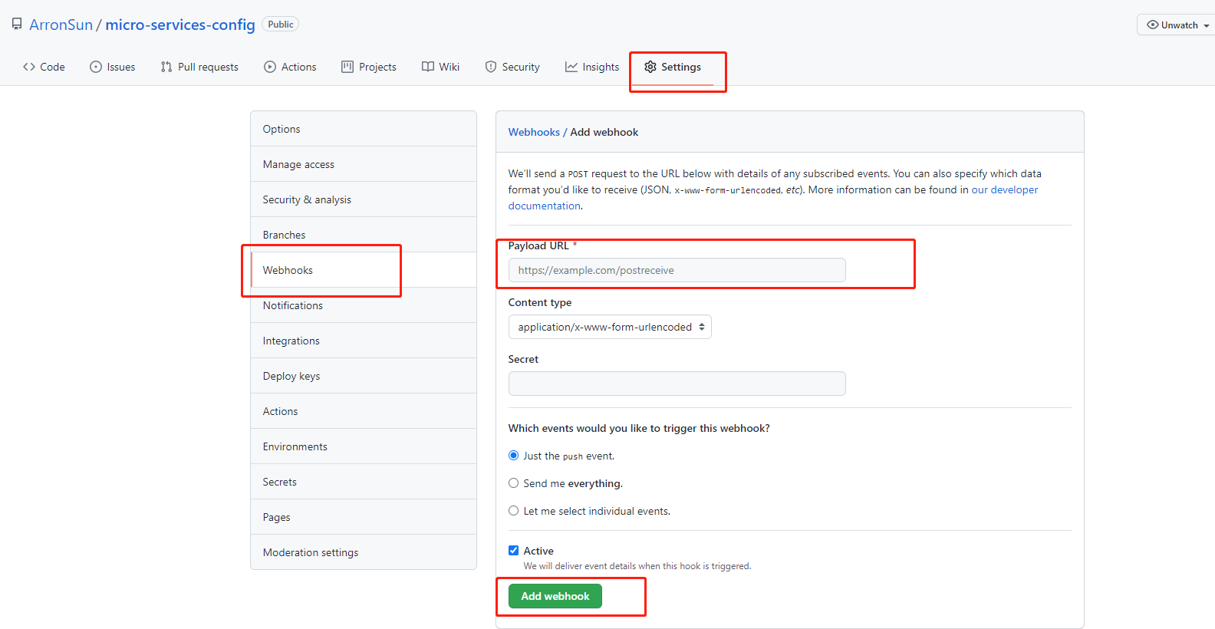This screenshot has width=1215, height=629.
Task: Open the Projects tab
Action: point(369,67)
